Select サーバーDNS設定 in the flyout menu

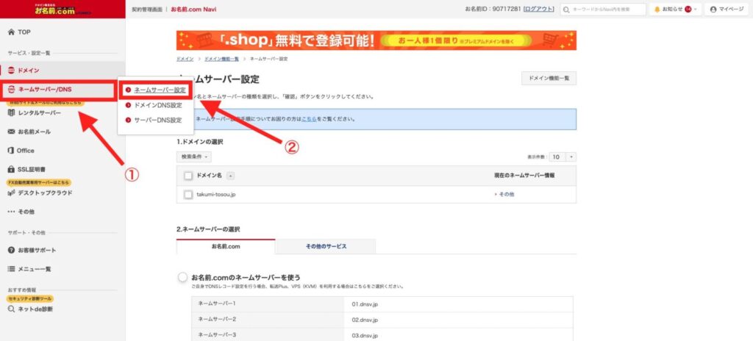158,120
